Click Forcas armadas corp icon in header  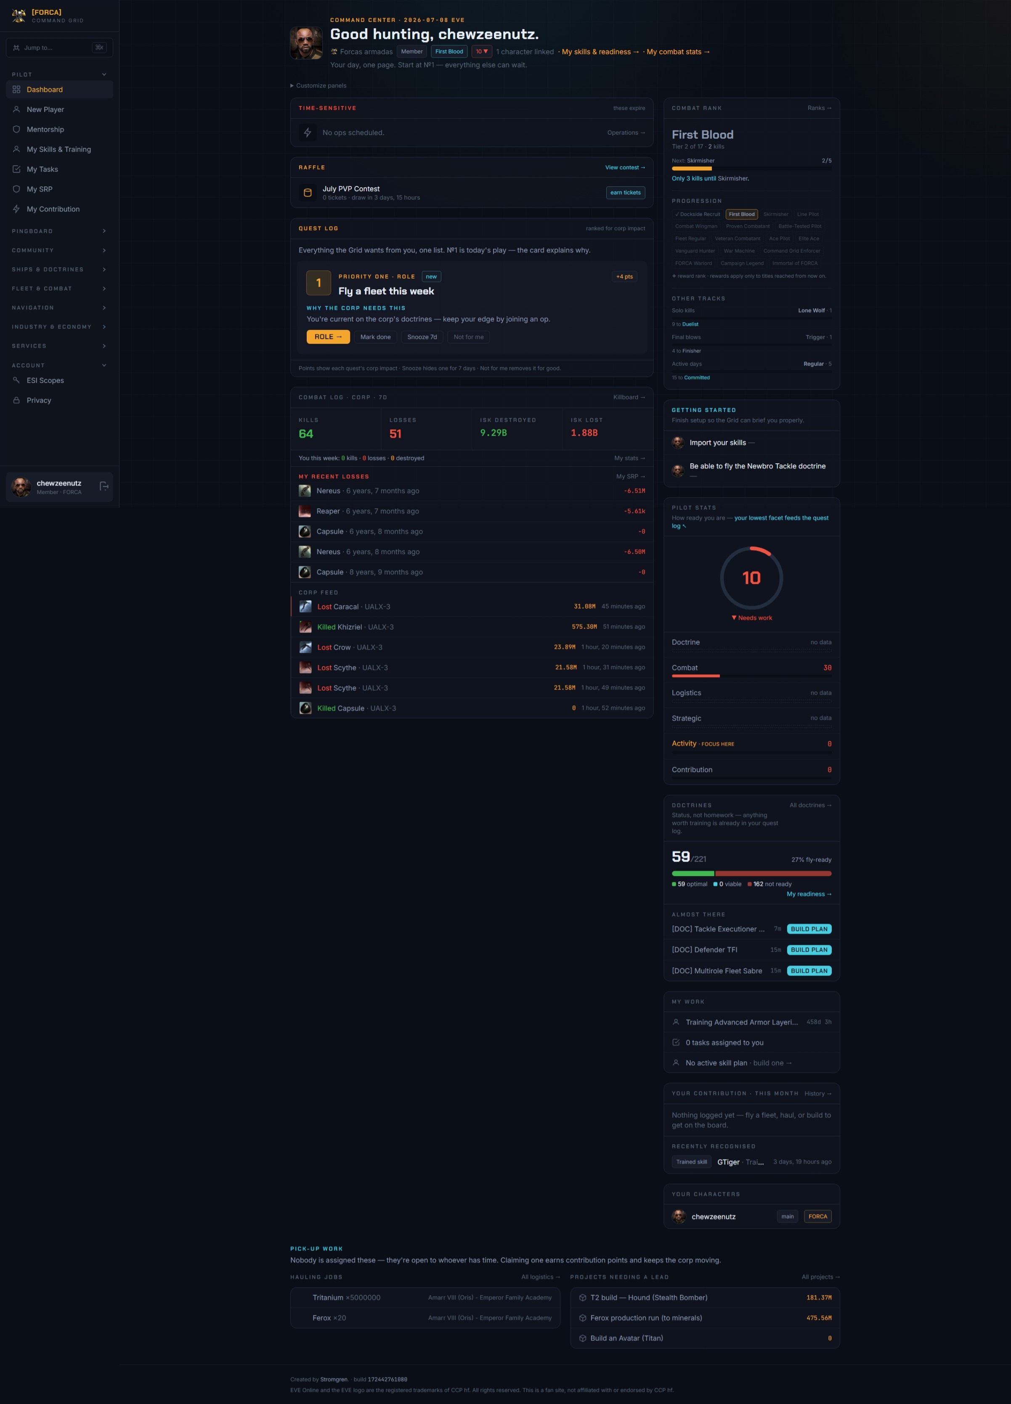(334, 52)
